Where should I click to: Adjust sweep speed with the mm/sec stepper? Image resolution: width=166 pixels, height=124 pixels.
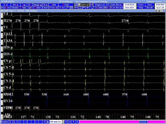[x=63, y=122]
